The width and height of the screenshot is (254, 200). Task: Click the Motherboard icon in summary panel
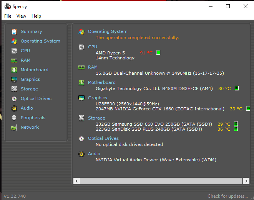pyautogui.click(x=81, y=82)
